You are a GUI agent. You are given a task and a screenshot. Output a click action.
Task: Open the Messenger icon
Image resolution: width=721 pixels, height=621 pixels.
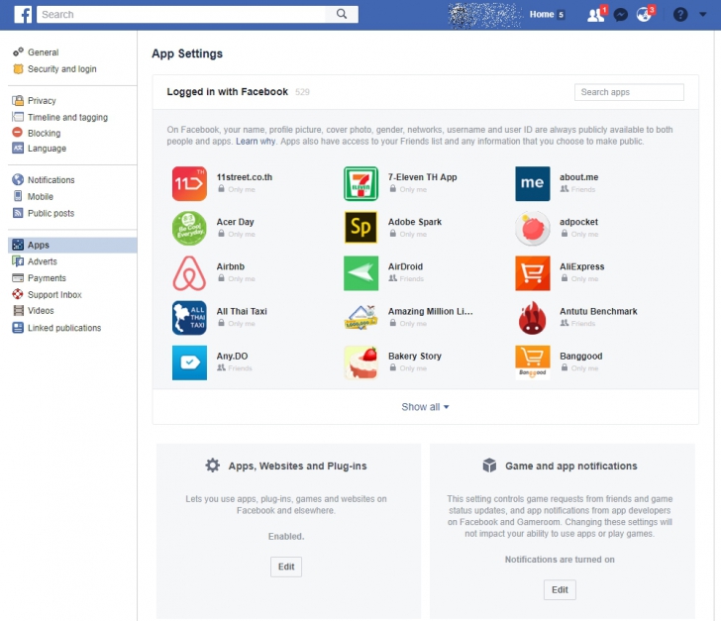621,15
